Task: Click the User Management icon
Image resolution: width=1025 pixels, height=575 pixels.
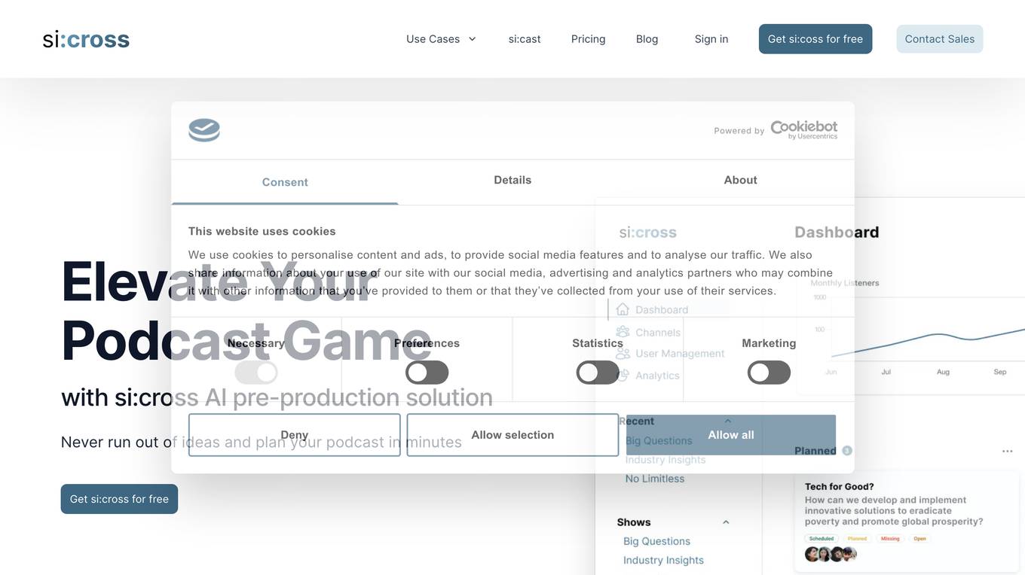Action: coord(623,353)
